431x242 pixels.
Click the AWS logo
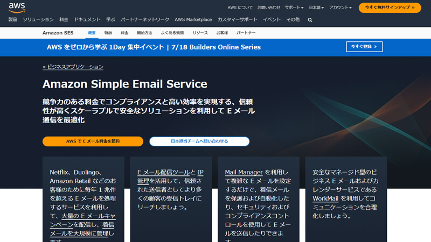17,8
